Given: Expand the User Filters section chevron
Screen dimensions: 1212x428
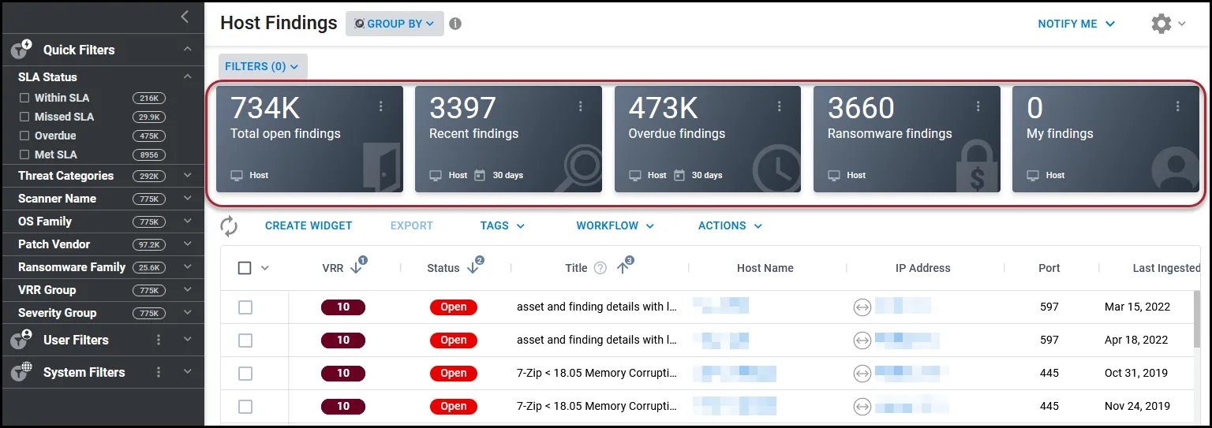Looking at the screenshot, I should (188, 340).
